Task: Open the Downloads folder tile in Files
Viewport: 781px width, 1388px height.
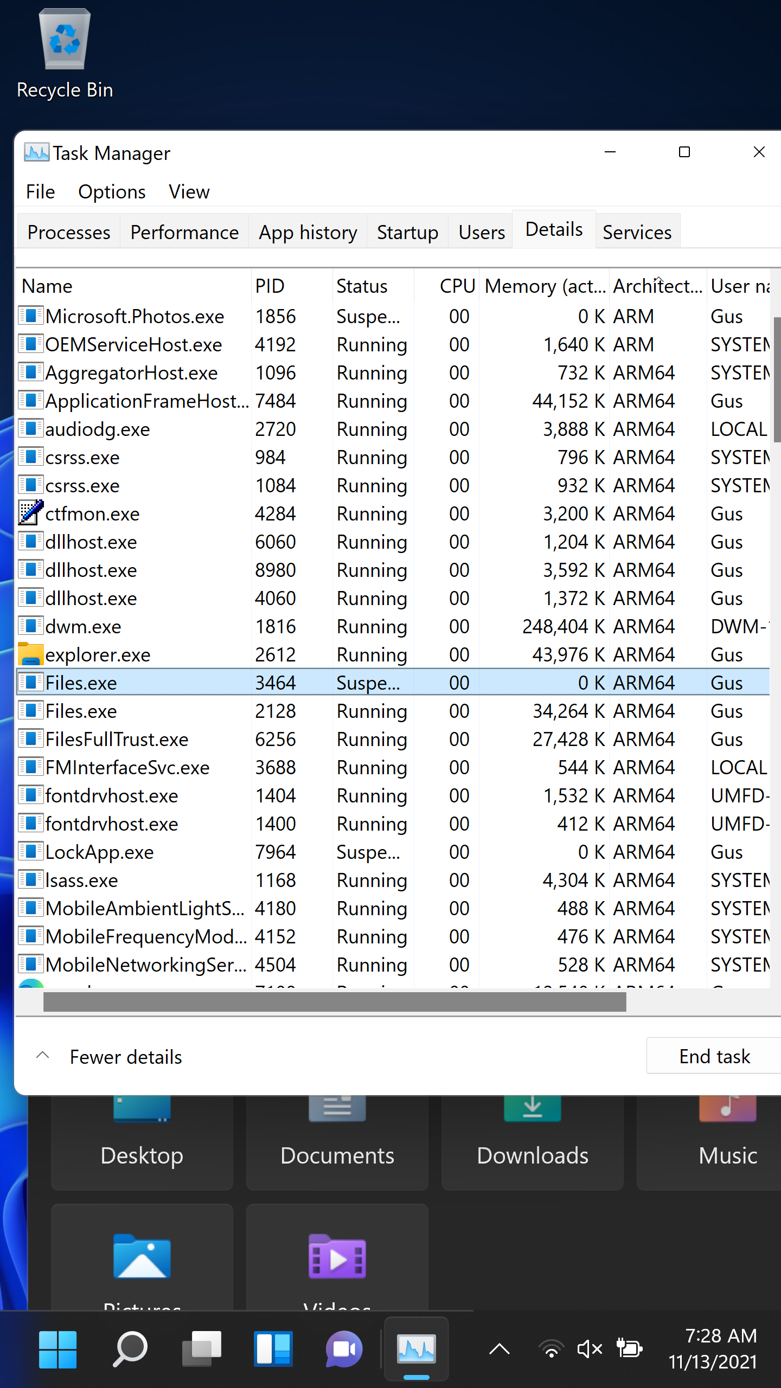Action: (533, 1142)
